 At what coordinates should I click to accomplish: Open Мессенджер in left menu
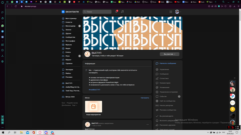coord(71,26)
